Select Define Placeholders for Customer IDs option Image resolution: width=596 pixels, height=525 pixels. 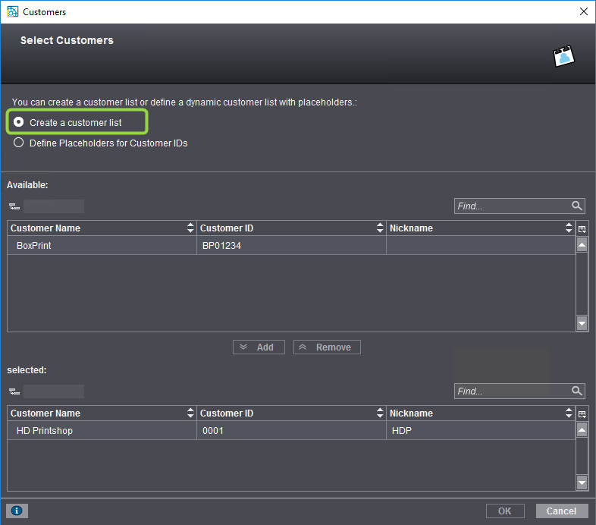(19, 143)
